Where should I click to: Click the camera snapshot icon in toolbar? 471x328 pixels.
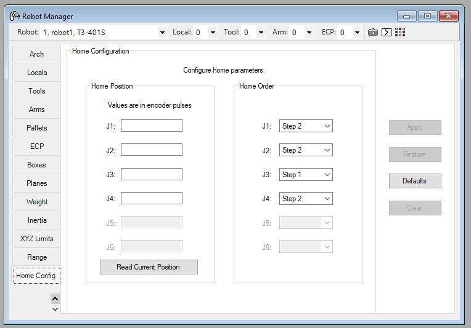[x=373, y=32]
